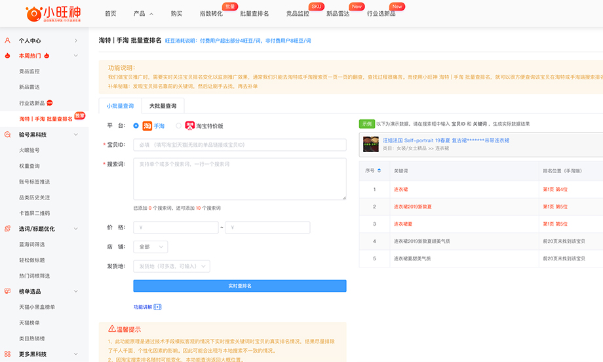The height and width of the screenshot is (362, 603).
Task: Open 行业选新品 in the sidebar
Action: (32, 103)
